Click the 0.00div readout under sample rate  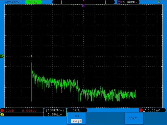tap(55, 114)
